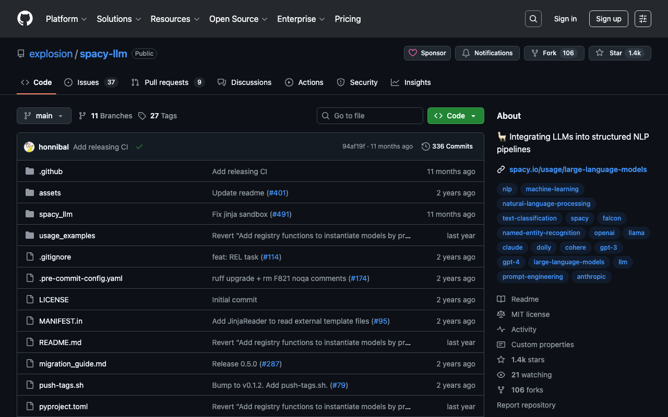The image size is (668, 417).
Task: Expand the main branch dropdown
Action: 44,116
